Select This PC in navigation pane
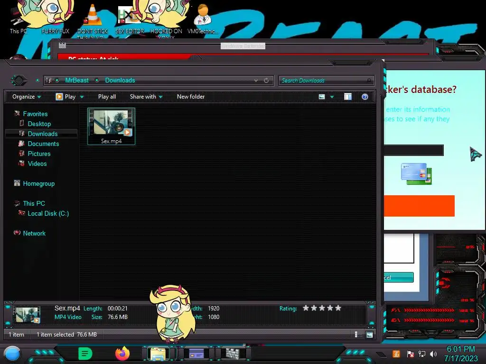This screenshot has height=364, width=486. tap(34, 203)
